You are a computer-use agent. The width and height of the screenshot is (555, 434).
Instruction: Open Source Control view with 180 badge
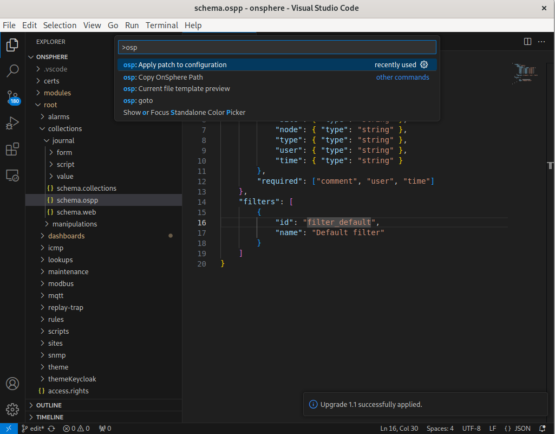(12, 98)
